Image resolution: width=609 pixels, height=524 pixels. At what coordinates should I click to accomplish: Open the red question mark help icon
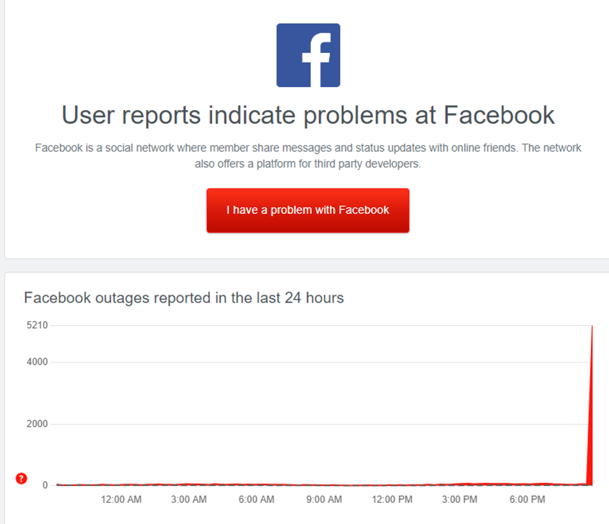(x=21, y=479)
